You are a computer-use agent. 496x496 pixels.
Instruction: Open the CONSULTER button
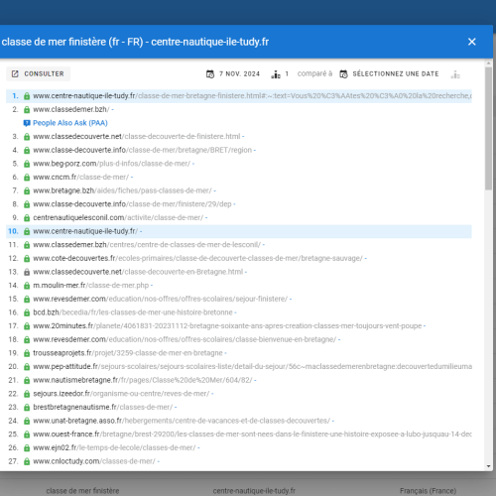tap(38, 73)
